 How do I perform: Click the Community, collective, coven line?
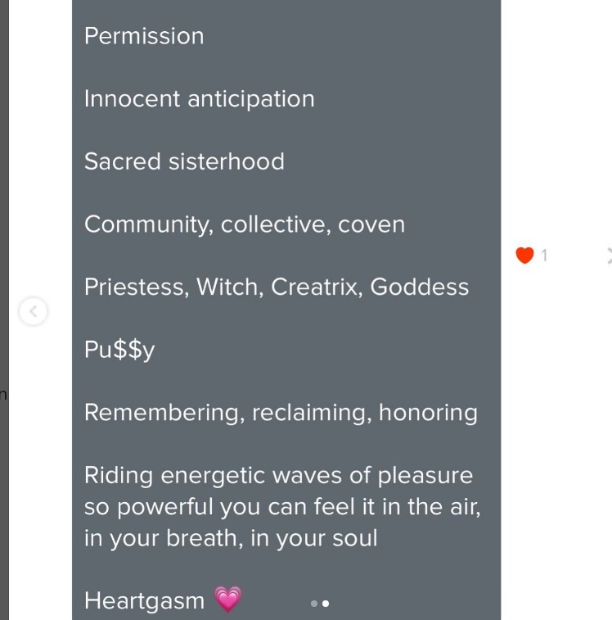coord(245,224)
